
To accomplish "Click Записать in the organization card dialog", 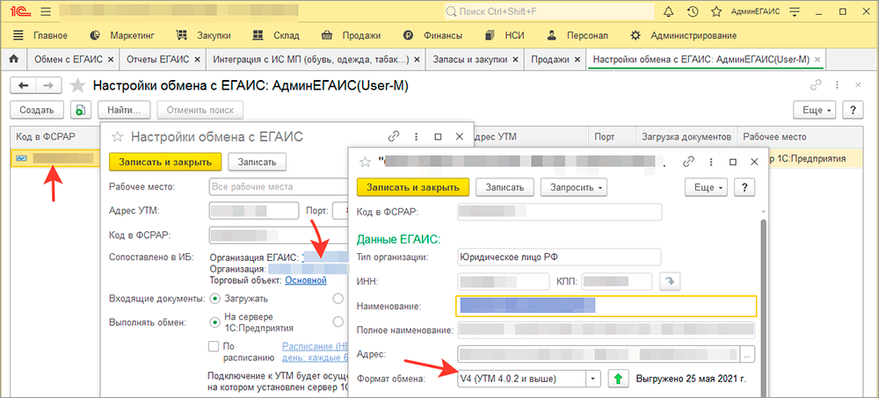I will tap(505, 187).
